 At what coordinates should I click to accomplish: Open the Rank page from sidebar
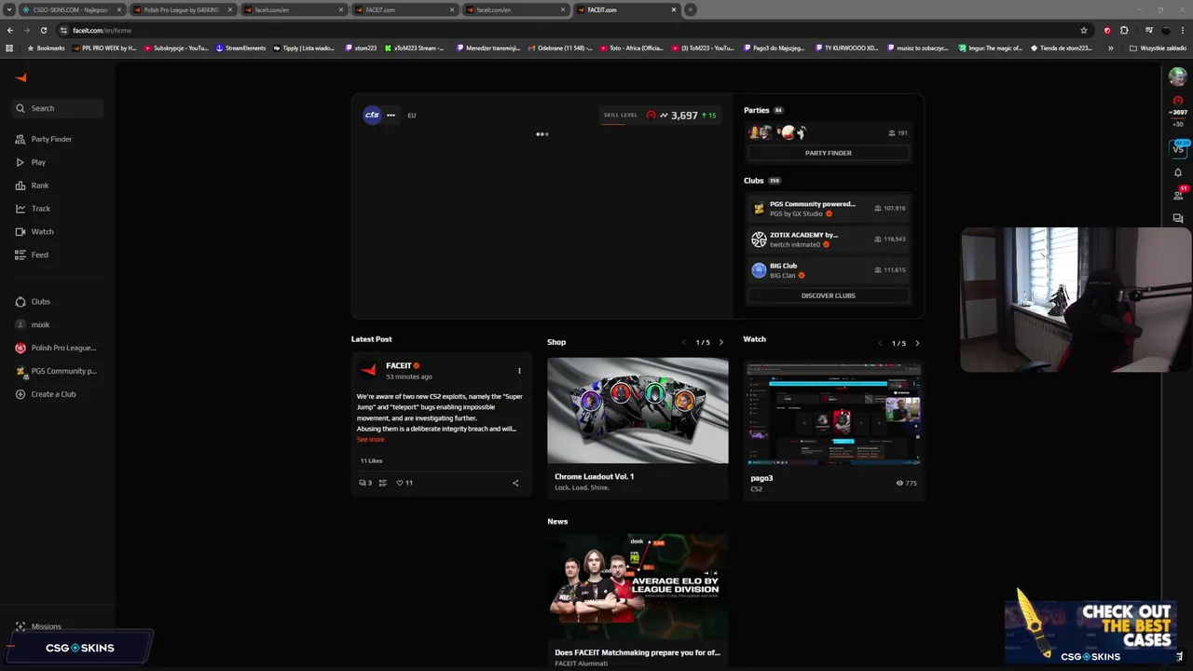[39, 185]
